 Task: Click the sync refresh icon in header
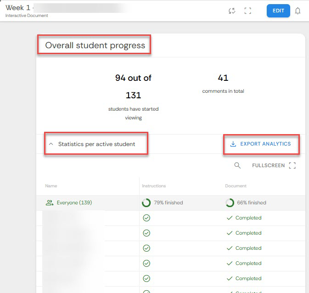click(x=232, y=11)
